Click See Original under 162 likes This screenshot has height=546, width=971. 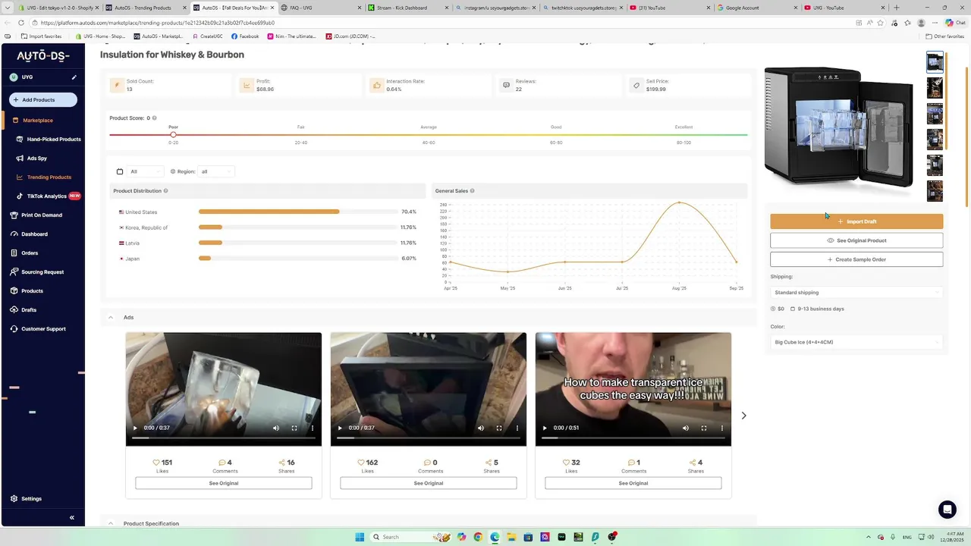click(x=429, y=483)
